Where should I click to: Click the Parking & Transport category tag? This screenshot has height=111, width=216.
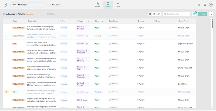(x=83, y=84)
